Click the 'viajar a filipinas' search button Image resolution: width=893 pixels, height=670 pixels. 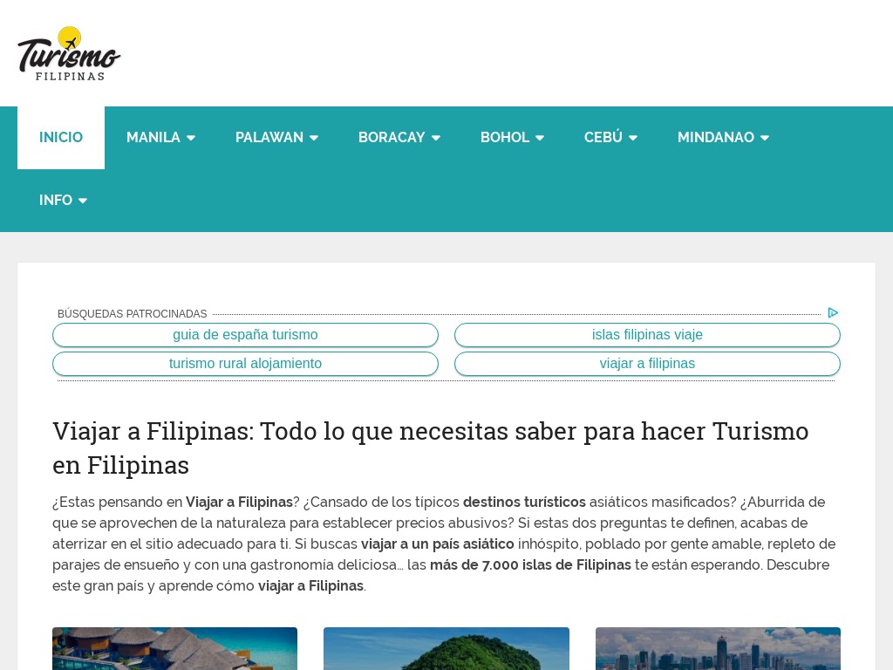[647, 364]
